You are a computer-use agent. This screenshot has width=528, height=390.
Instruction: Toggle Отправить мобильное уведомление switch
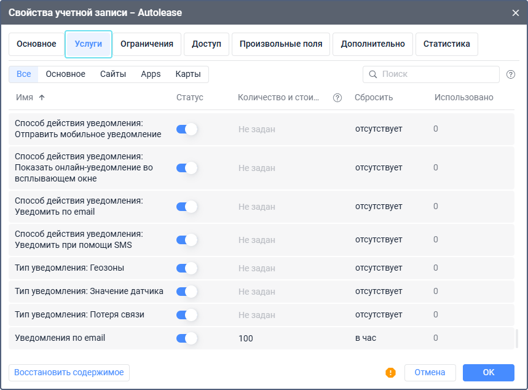186,129
